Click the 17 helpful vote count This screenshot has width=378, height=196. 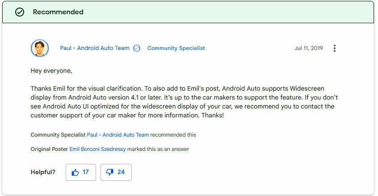pos(86,172)
